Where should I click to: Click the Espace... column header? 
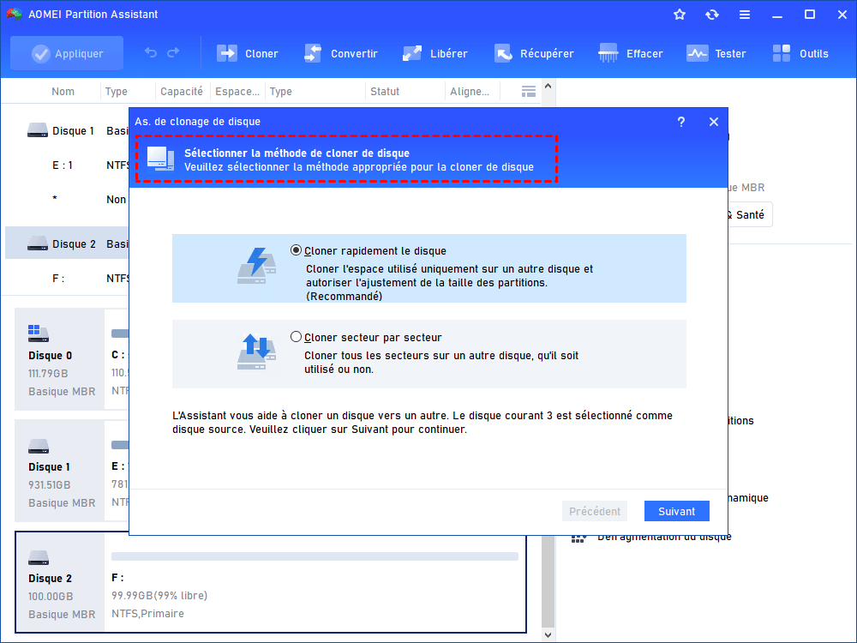point(237,92)
